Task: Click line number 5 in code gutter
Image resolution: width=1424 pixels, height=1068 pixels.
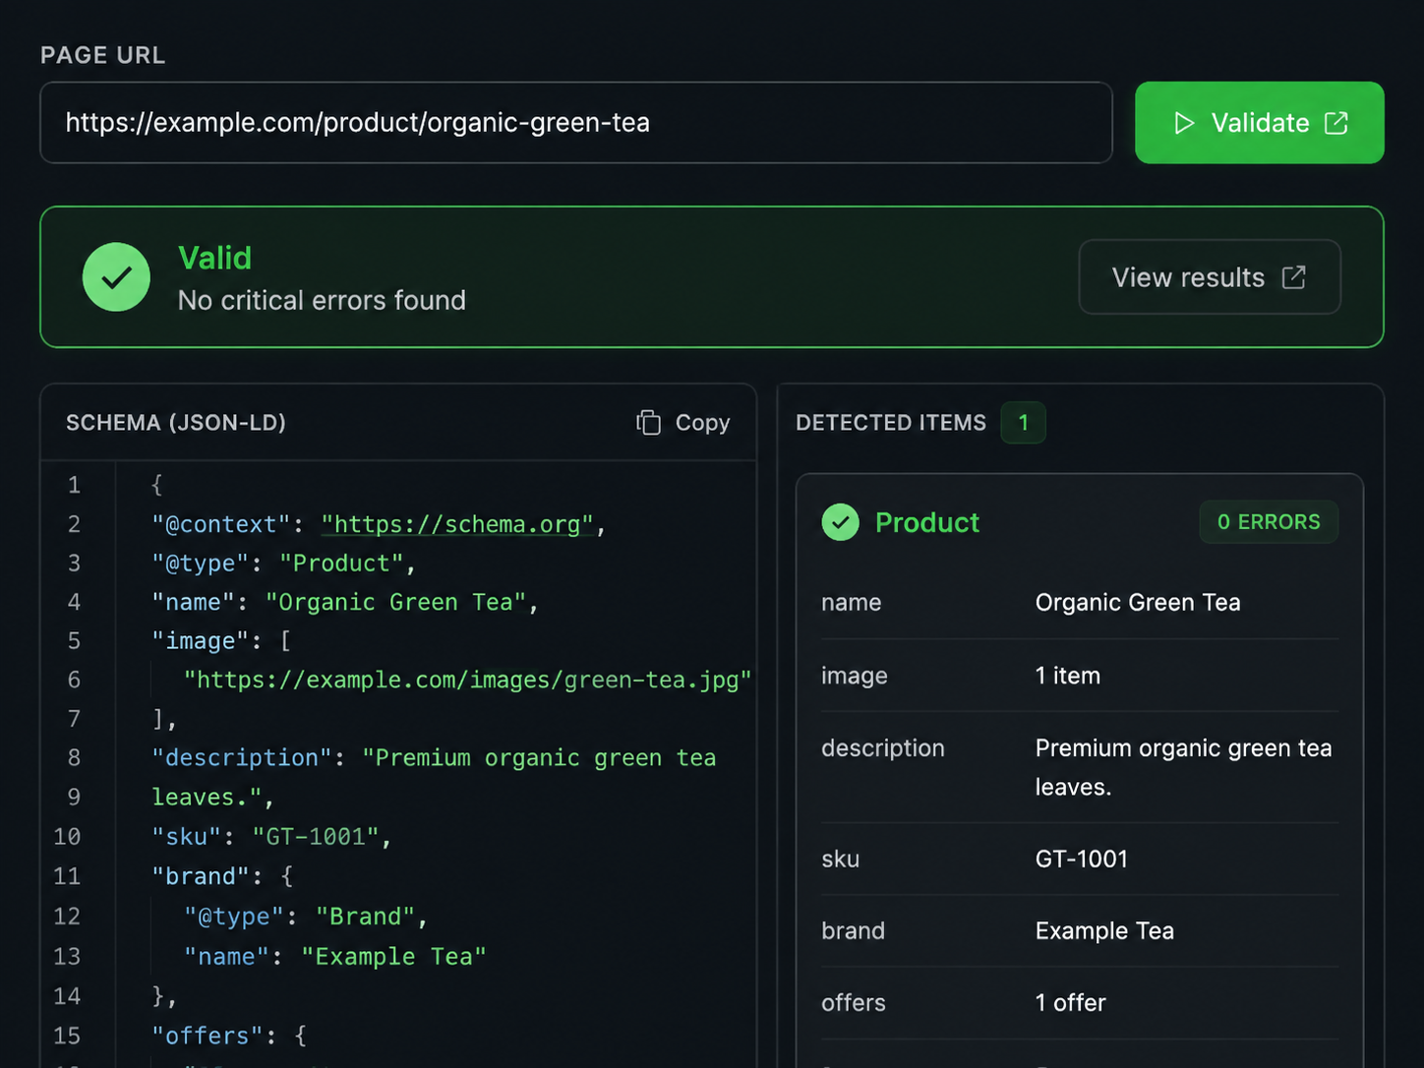Action: click(x=74, y=641)
